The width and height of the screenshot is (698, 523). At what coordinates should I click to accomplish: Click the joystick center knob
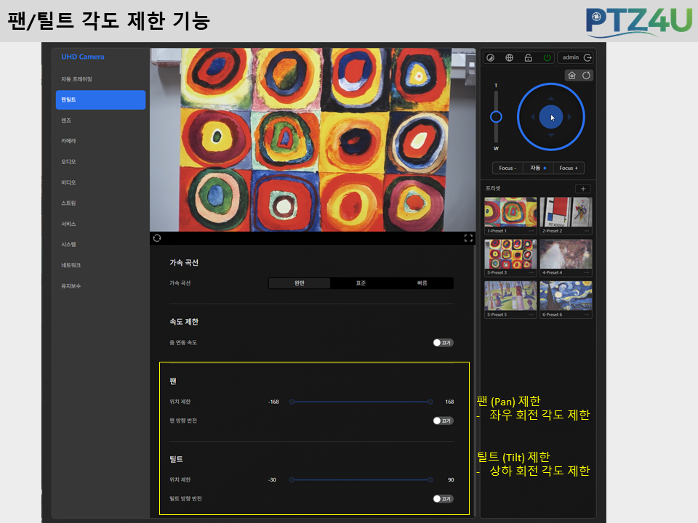coord(551,117)
